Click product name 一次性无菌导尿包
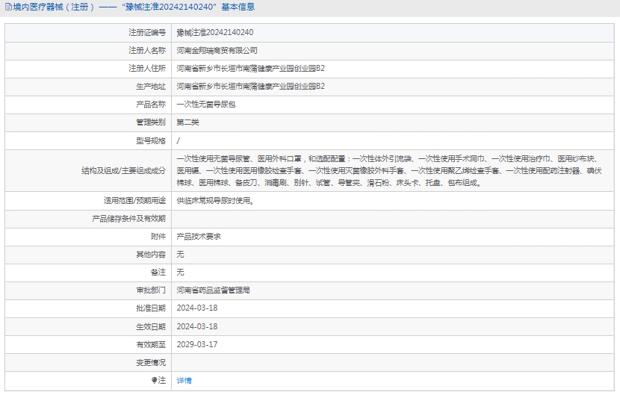The image size is (620, 395). [205, 105]
